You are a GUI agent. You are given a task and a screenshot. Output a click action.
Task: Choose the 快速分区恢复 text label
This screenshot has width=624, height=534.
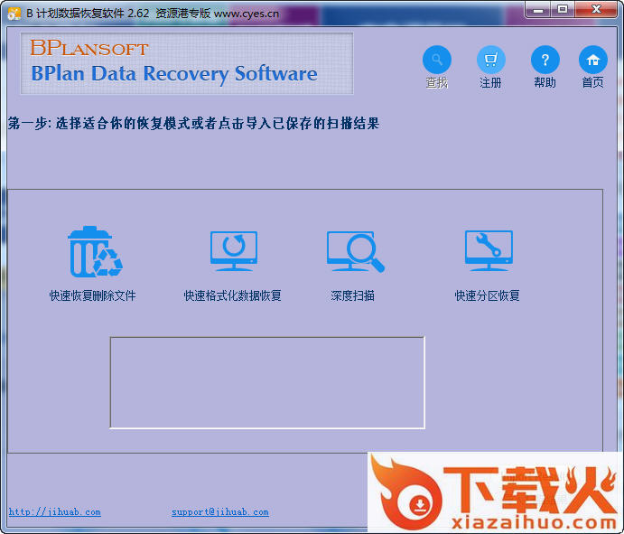tap(488, 295)
